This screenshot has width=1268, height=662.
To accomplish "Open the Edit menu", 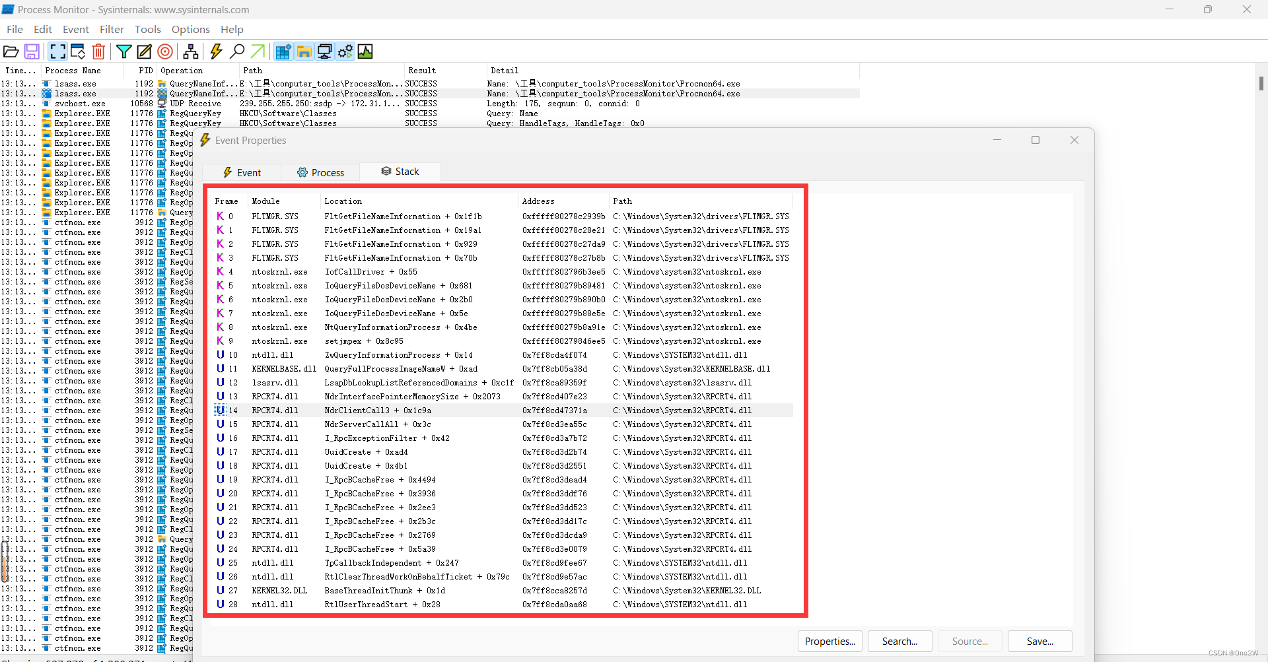I will coord(43,29).
